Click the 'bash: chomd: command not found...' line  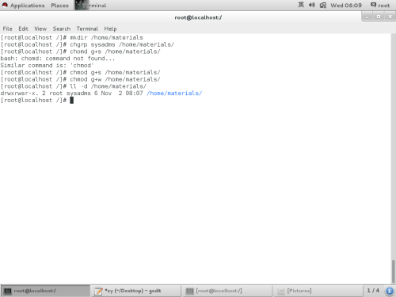[x=58, y=59]
